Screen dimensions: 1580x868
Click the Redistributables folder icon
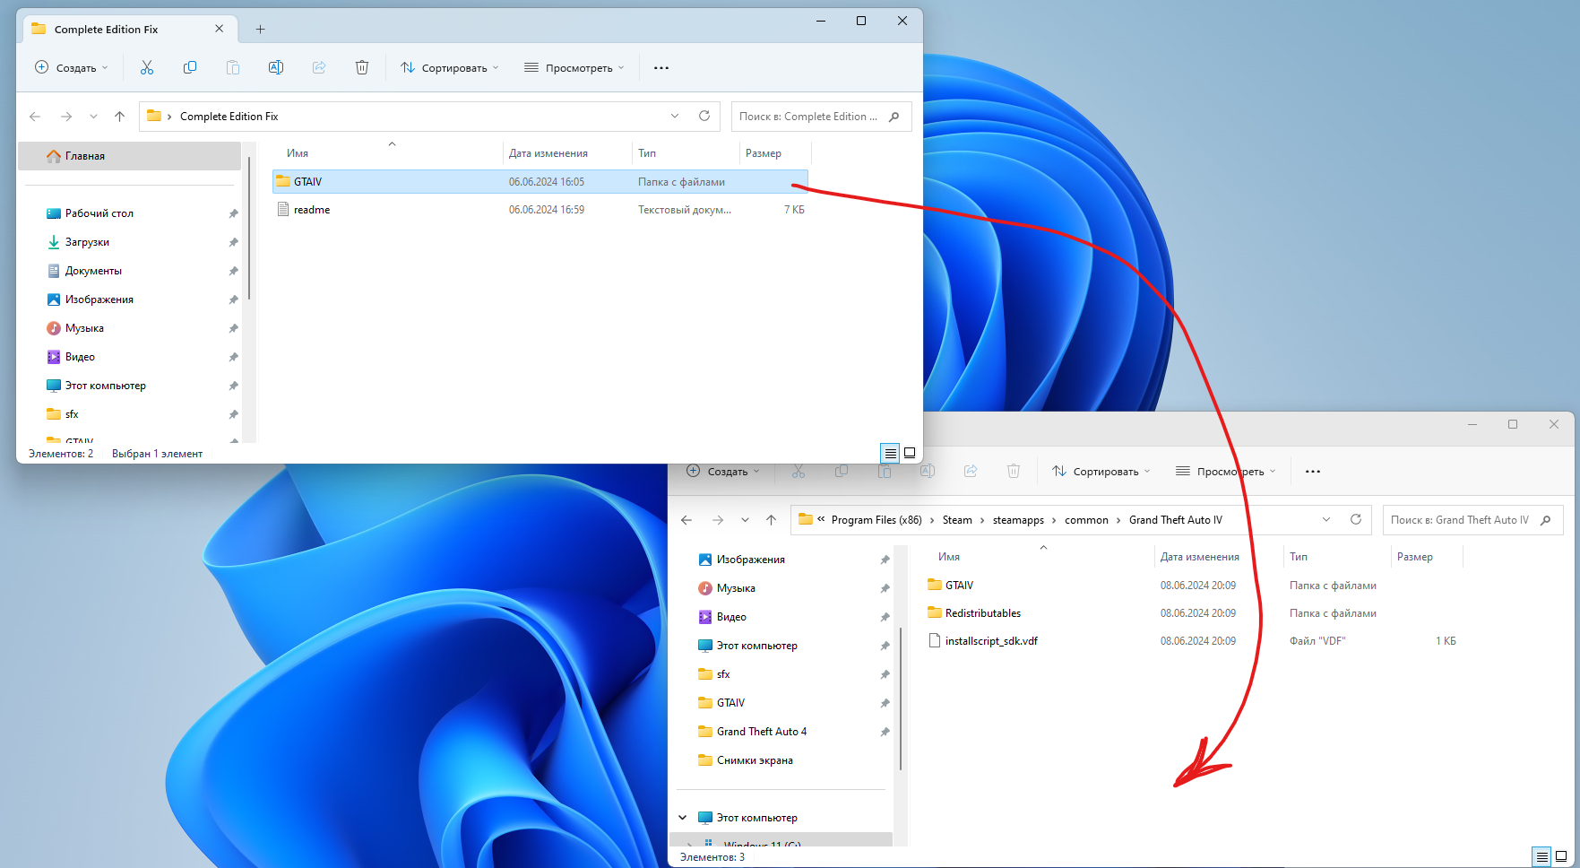point(935,612)
